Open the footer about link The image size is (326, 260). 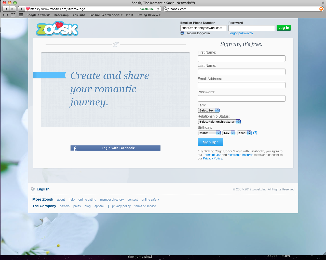(x=61, y=200)
